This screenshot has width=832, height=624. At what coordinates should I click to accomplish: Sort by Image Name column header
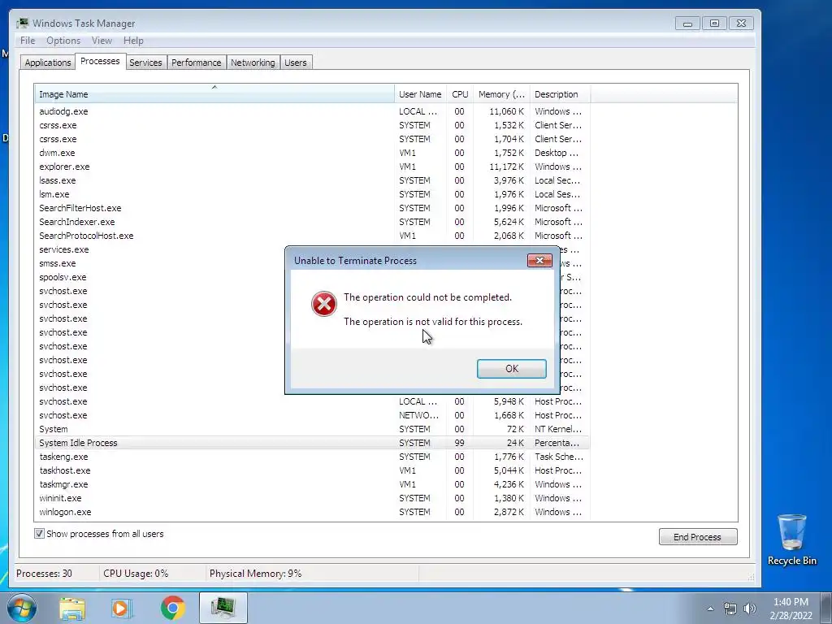214,94
